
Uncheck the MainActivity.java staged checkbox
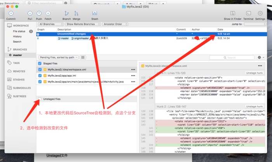pyautogui.click(x=40, y=82)
